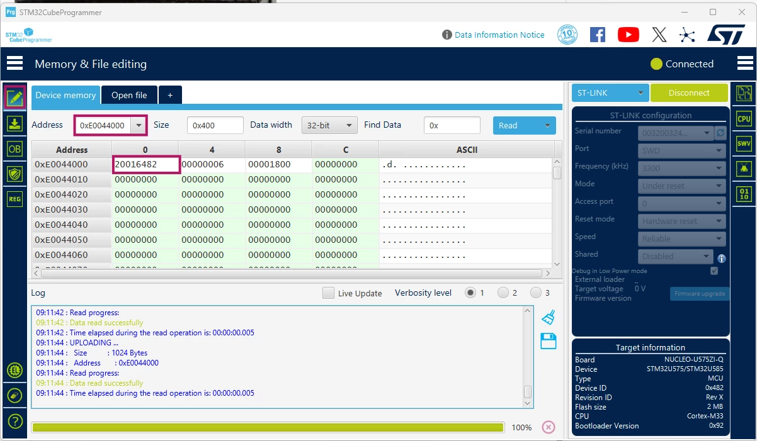Select verbosity level 3 radio button
Viewport: 757px width, 441px height.
535,293
